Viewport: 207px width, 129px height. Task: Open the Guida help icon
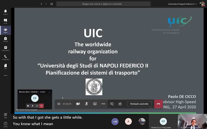point(5,124)
